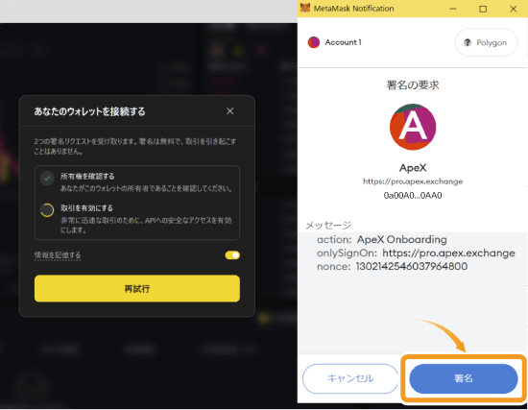This screenshot has width=528, height=410.
Task: Click the あなたのウォレットを接続する dialog title
Action: click(x=89, y=111)
